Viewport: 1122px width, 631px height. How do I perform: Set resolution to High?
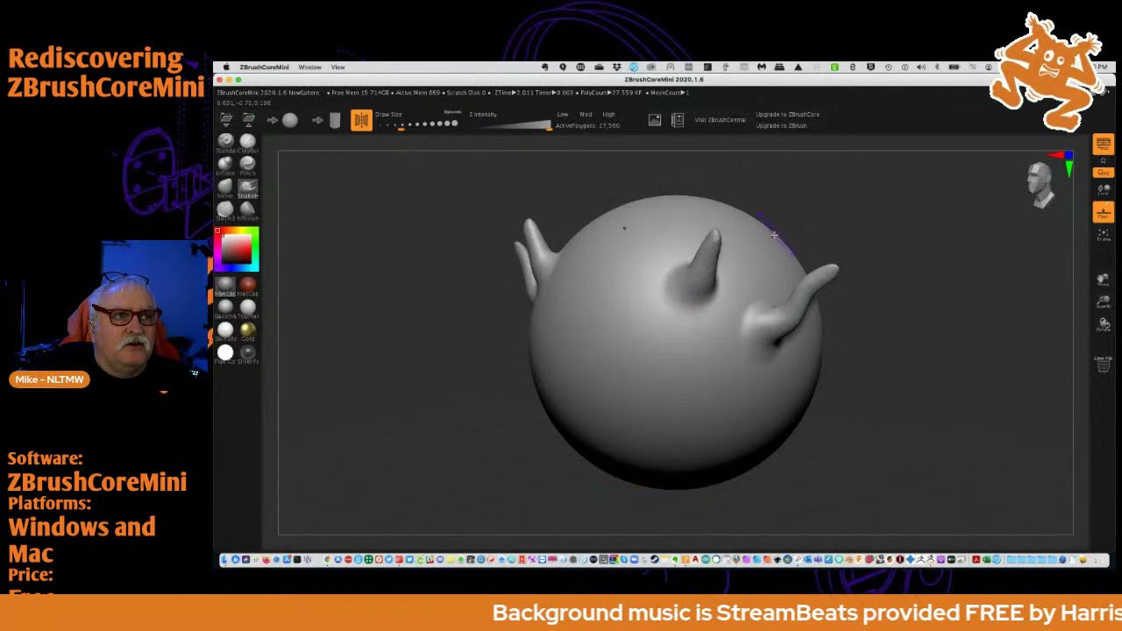click(x=608, y=115)
